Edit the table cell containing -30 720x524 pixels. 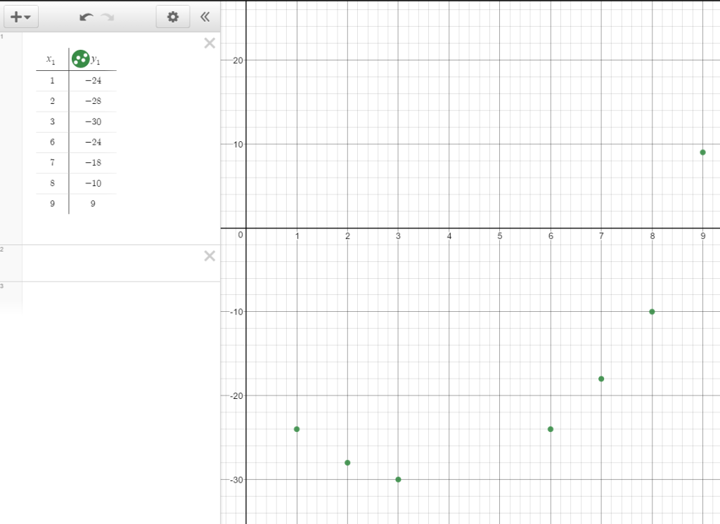(x=94, y=122)
